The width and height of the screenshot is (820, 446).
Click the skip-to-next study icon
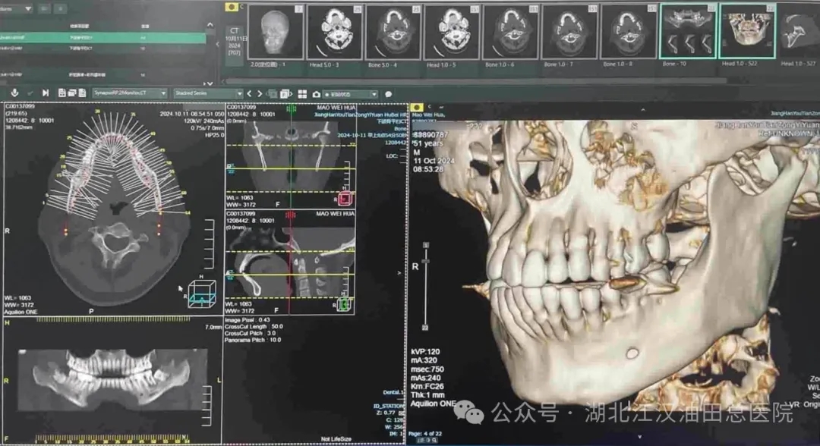(44, 93)
